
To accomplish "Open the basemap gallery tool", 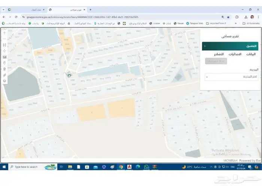I will 4,57.
